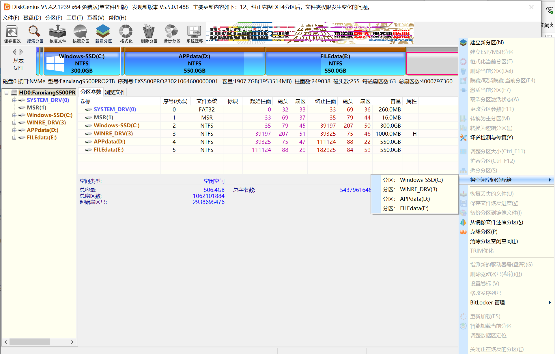Click the 坏道检测与修复 tools icon
The height and width of the screenshot is (354, 555).
[463, 138]
